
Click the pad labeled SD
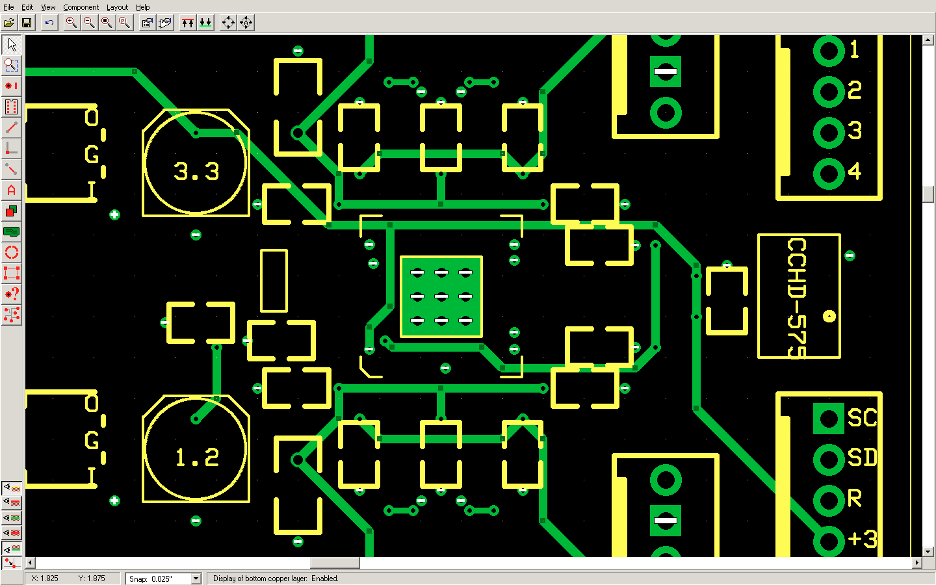pos(829,460)
